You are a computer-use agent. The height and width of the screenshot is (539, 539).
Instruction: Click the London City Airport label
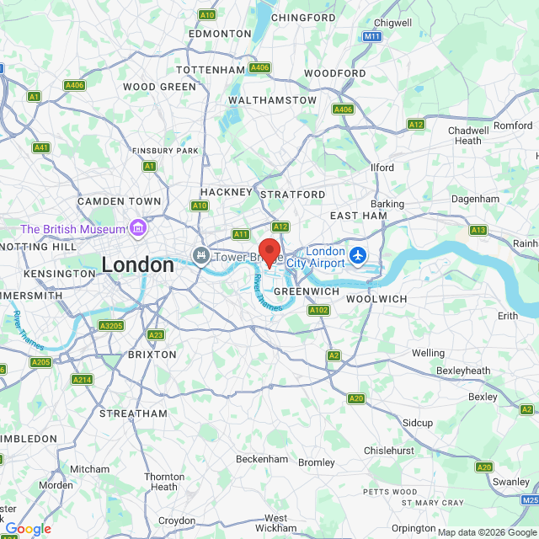click(x=316, y=257)
